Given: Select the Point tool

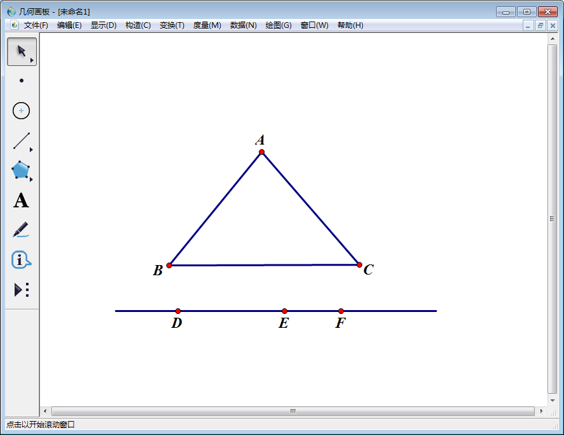Looking at the screenshot, I should coord(22,81).
